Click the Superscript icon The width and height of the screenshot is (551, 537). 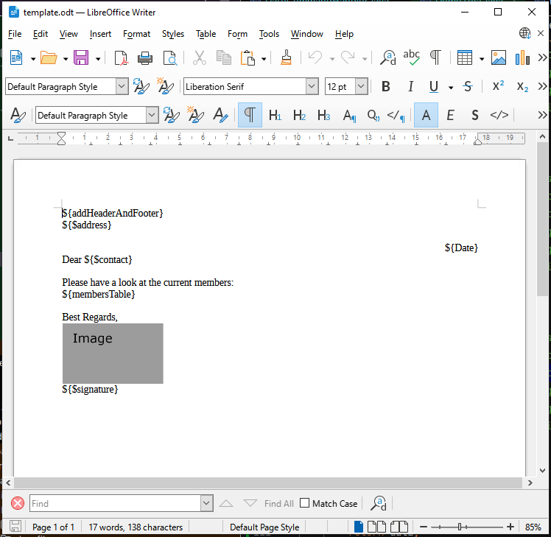pyautogui.click(x=499, y=87)
